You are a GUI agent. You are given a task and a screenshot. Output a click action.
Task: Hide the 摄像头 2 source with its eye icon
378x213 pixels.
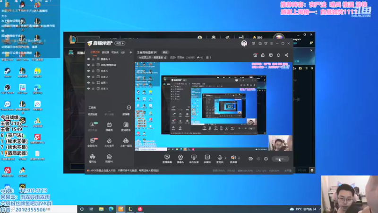pos(88,59)
